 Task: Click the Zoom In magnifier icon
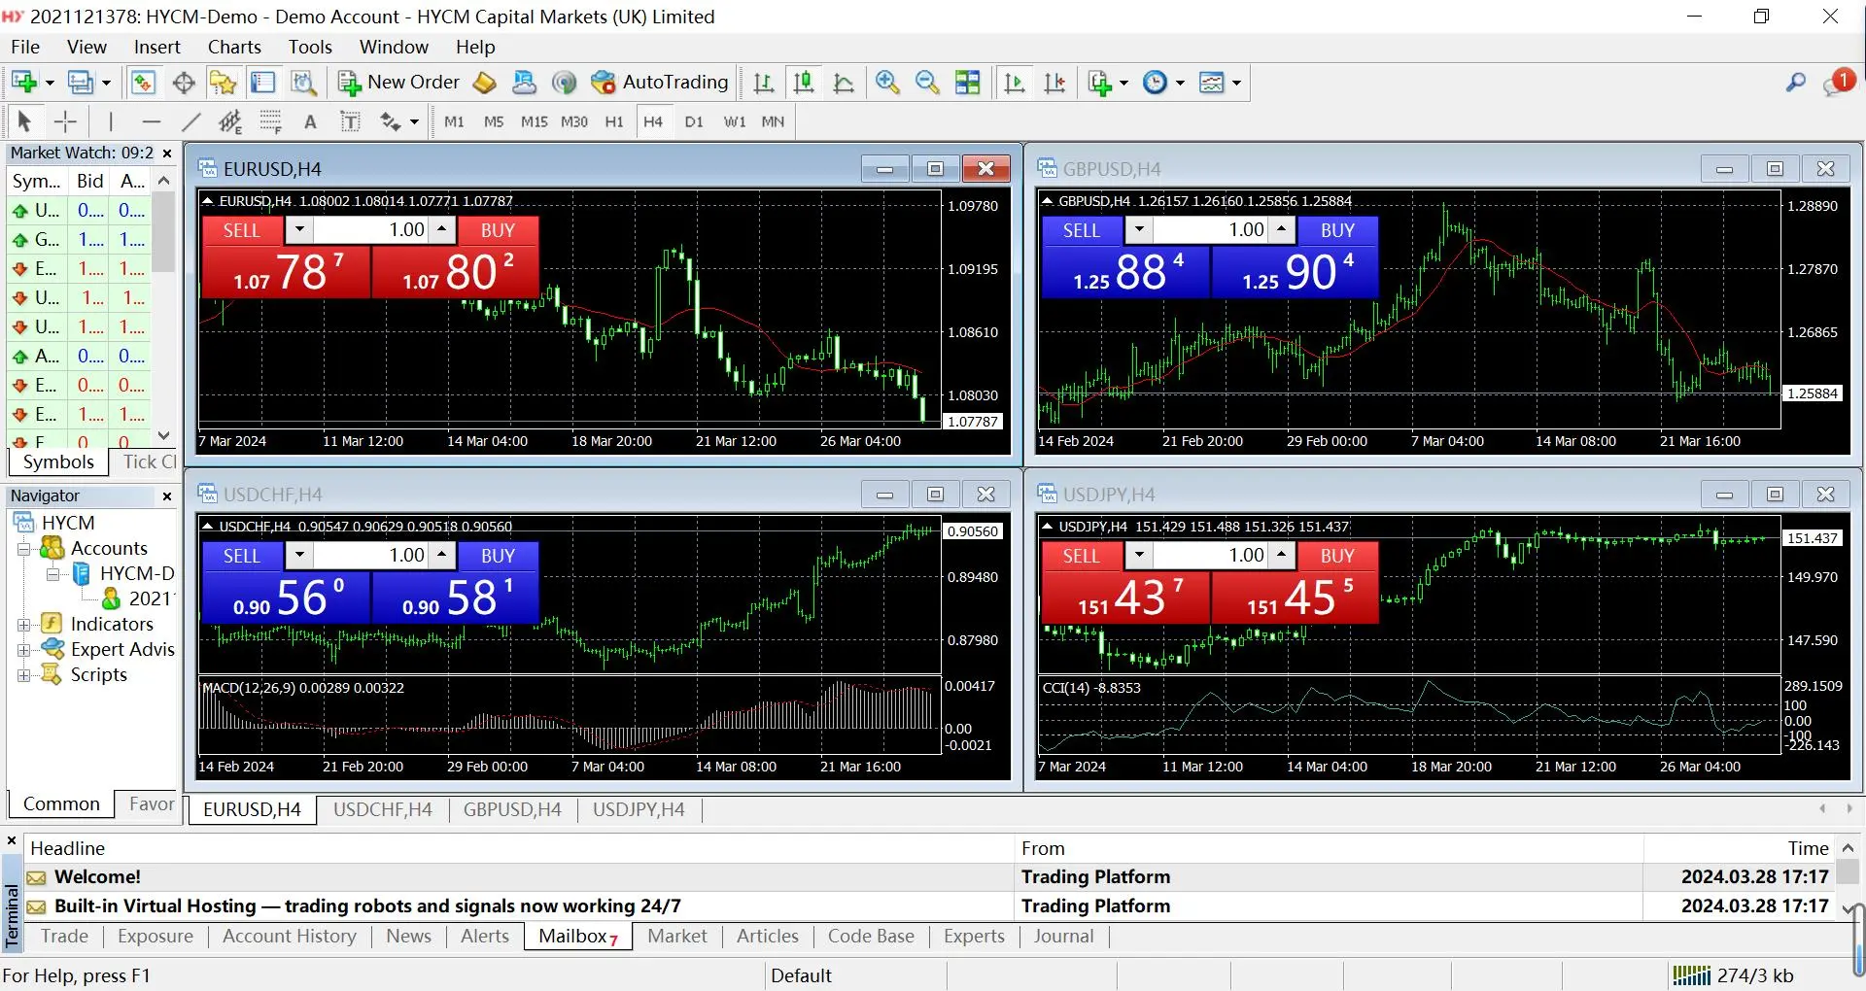click(x=887, y=83)
